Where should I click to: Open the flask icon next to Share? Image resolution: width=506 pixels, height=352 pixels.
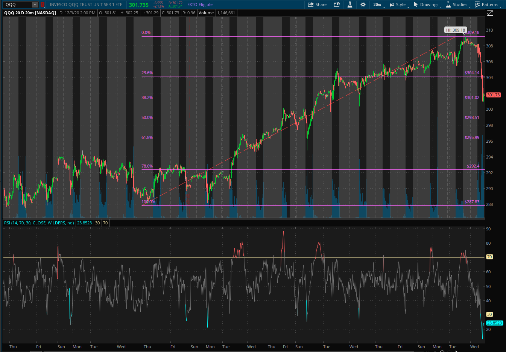pos(349,5)
